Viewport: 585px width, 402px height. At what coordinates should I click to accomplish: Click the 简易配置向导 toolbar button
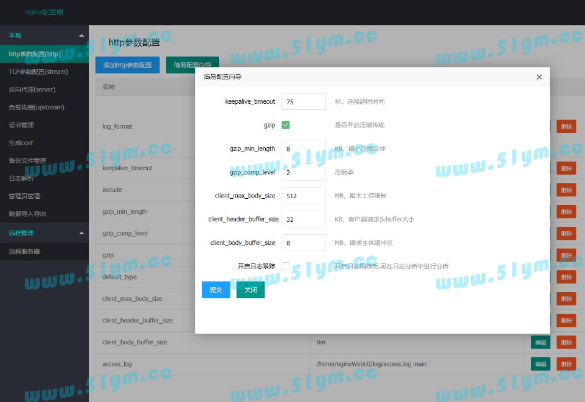pos(193,65)
